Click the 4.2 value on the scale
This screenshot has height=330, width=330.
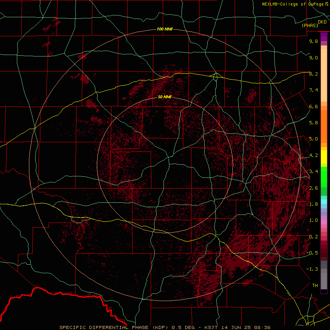[x=313, y=155]
